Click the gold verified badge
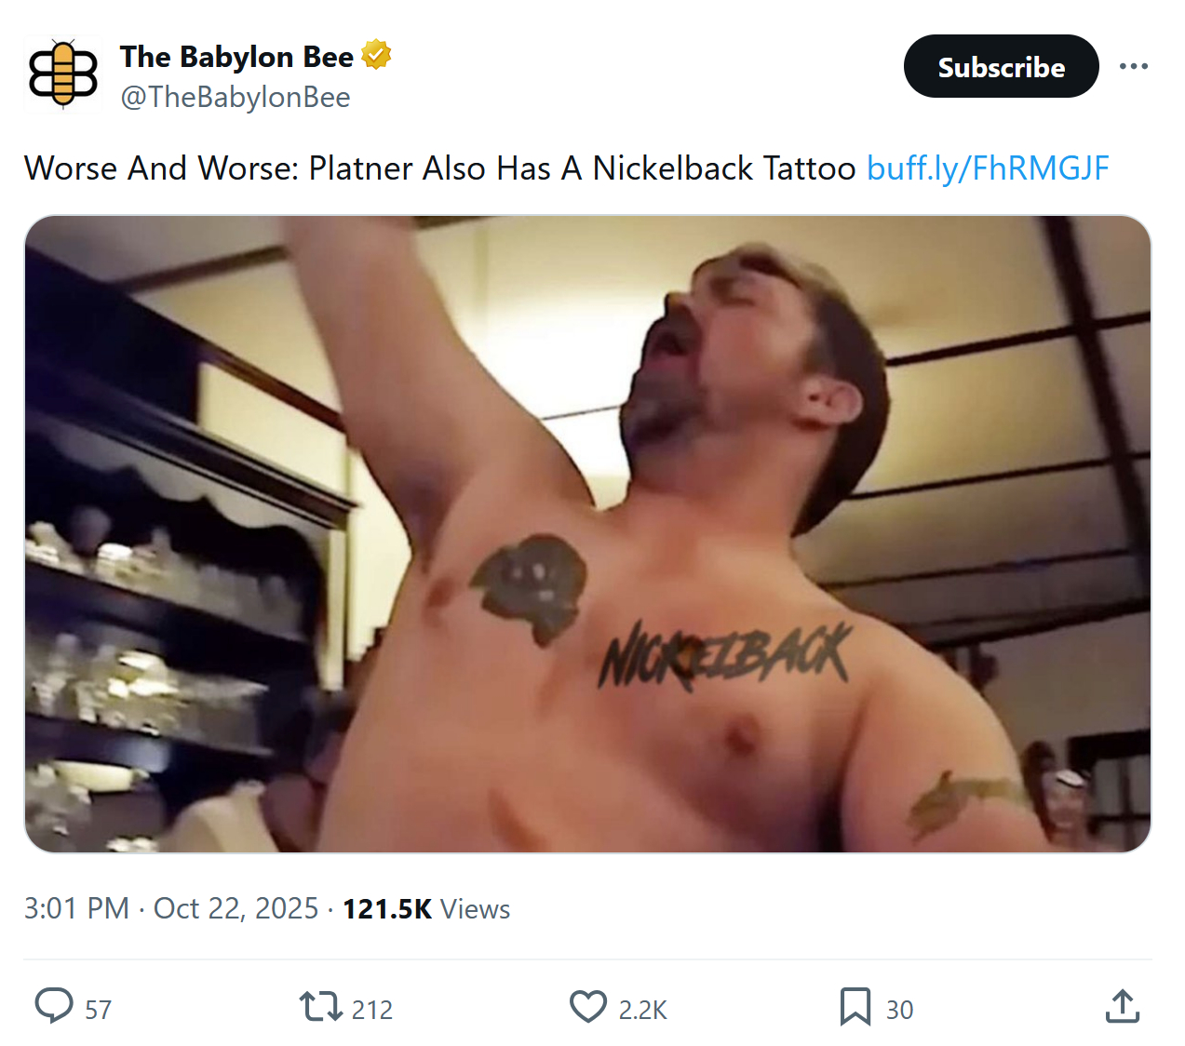 [376, 56]
